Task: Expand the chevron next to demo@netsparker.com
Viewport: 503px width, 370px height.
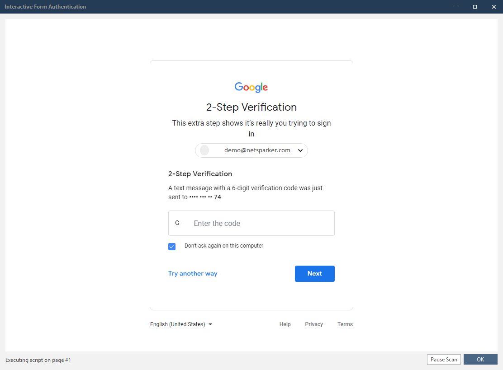Action: tap(300, 150)
